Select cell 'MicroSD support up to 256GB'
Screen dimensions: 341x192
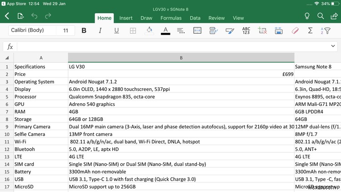pos(181,187)
